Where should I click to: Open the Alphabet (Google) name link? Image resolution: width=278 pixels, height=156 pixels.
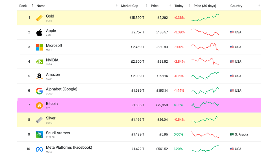coord(62,89)
